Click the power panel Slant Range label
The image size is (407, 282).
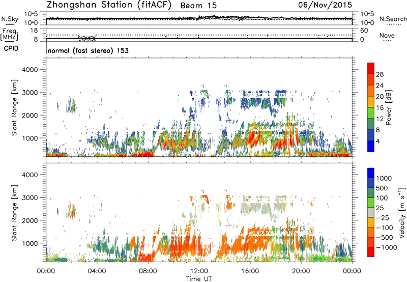14,107
